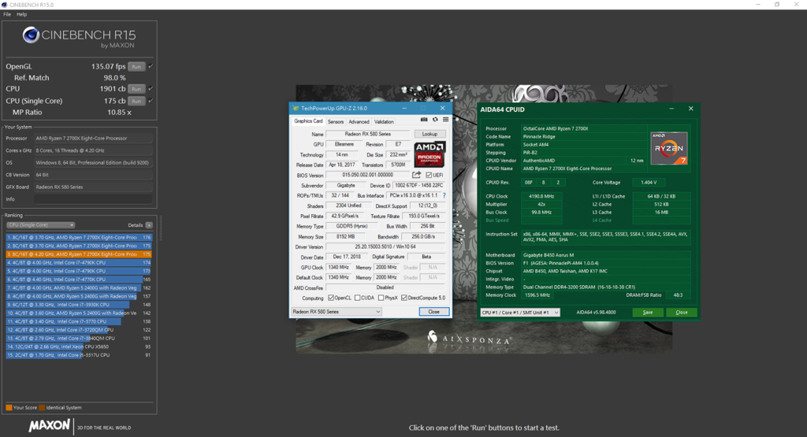Select ranking row 9 Core i7-5930K
This screenshot has height=437, width=807.
tap(79, 305)
